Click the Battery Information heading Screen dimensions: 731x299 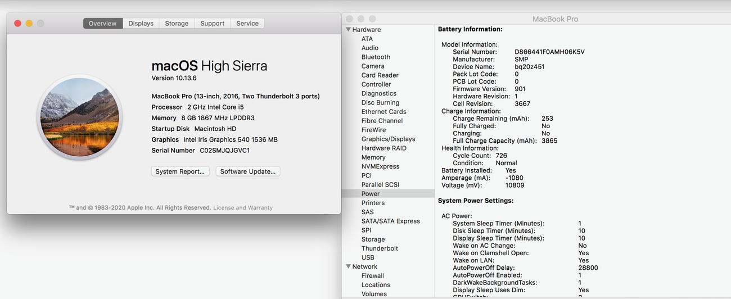pos(470,29)
